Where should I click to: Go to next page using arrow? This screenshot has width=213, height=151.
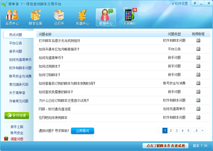coord(203,130)
